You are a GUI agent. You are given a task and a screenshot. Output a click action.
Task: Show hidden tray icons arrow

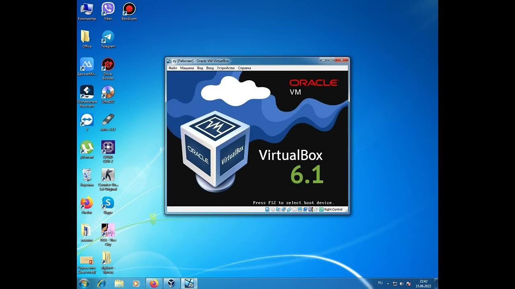point(388,283)
